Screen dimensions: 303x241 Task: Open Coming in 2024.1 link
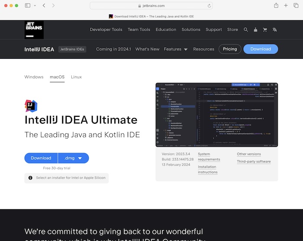click(113, 49)
